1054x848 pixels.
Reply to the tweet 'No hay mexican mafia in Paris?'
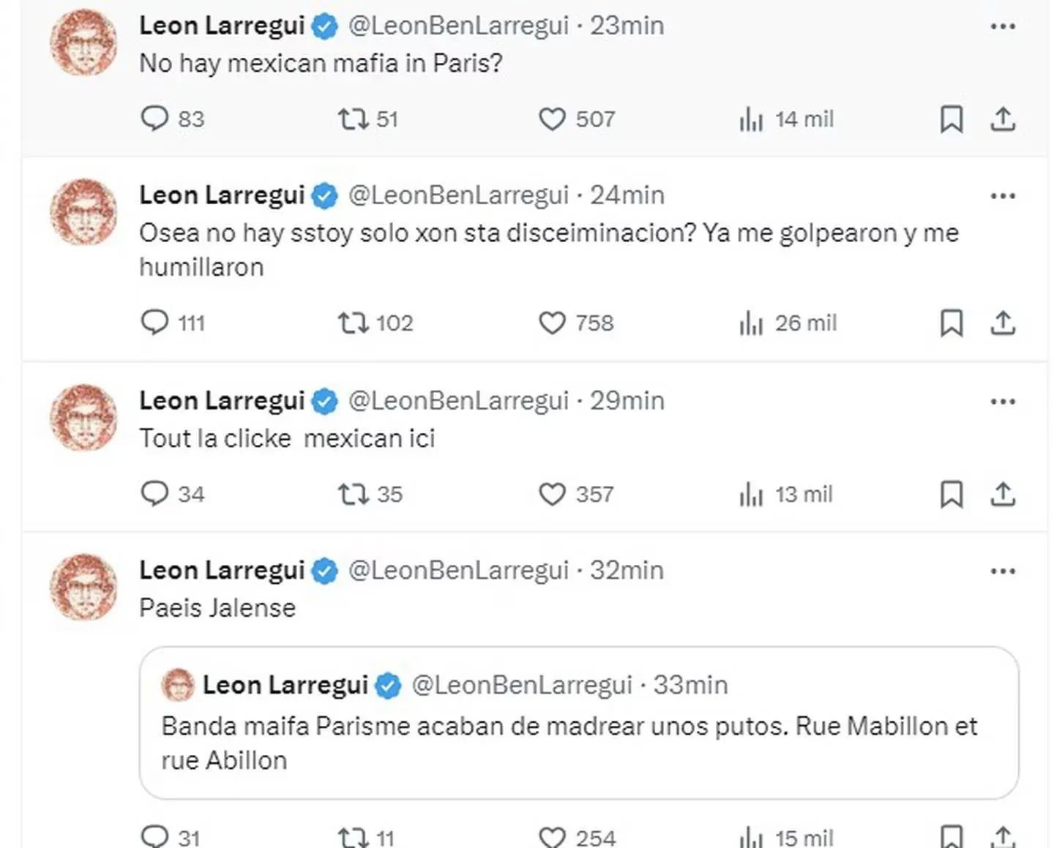point(156,119)
